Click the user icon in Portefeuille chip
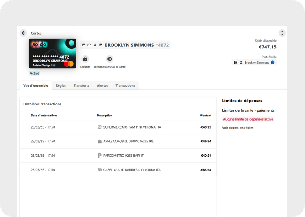 coord(241,62)
